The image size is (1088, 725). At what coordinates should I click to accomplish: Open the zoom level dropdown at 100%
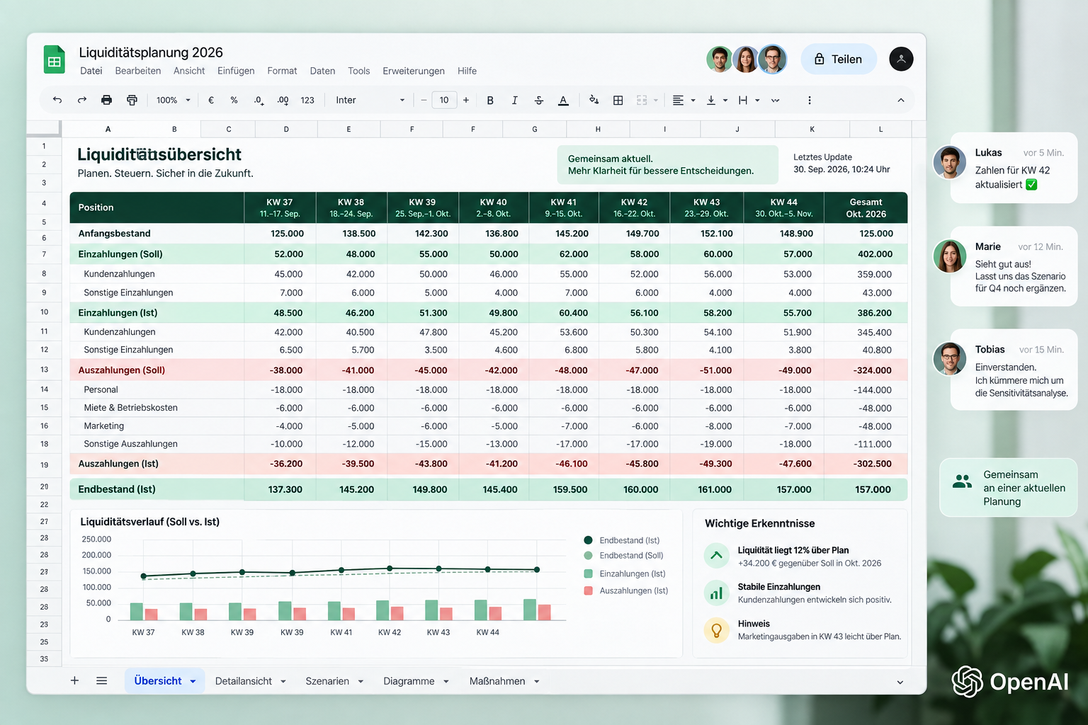coord(174,100)
